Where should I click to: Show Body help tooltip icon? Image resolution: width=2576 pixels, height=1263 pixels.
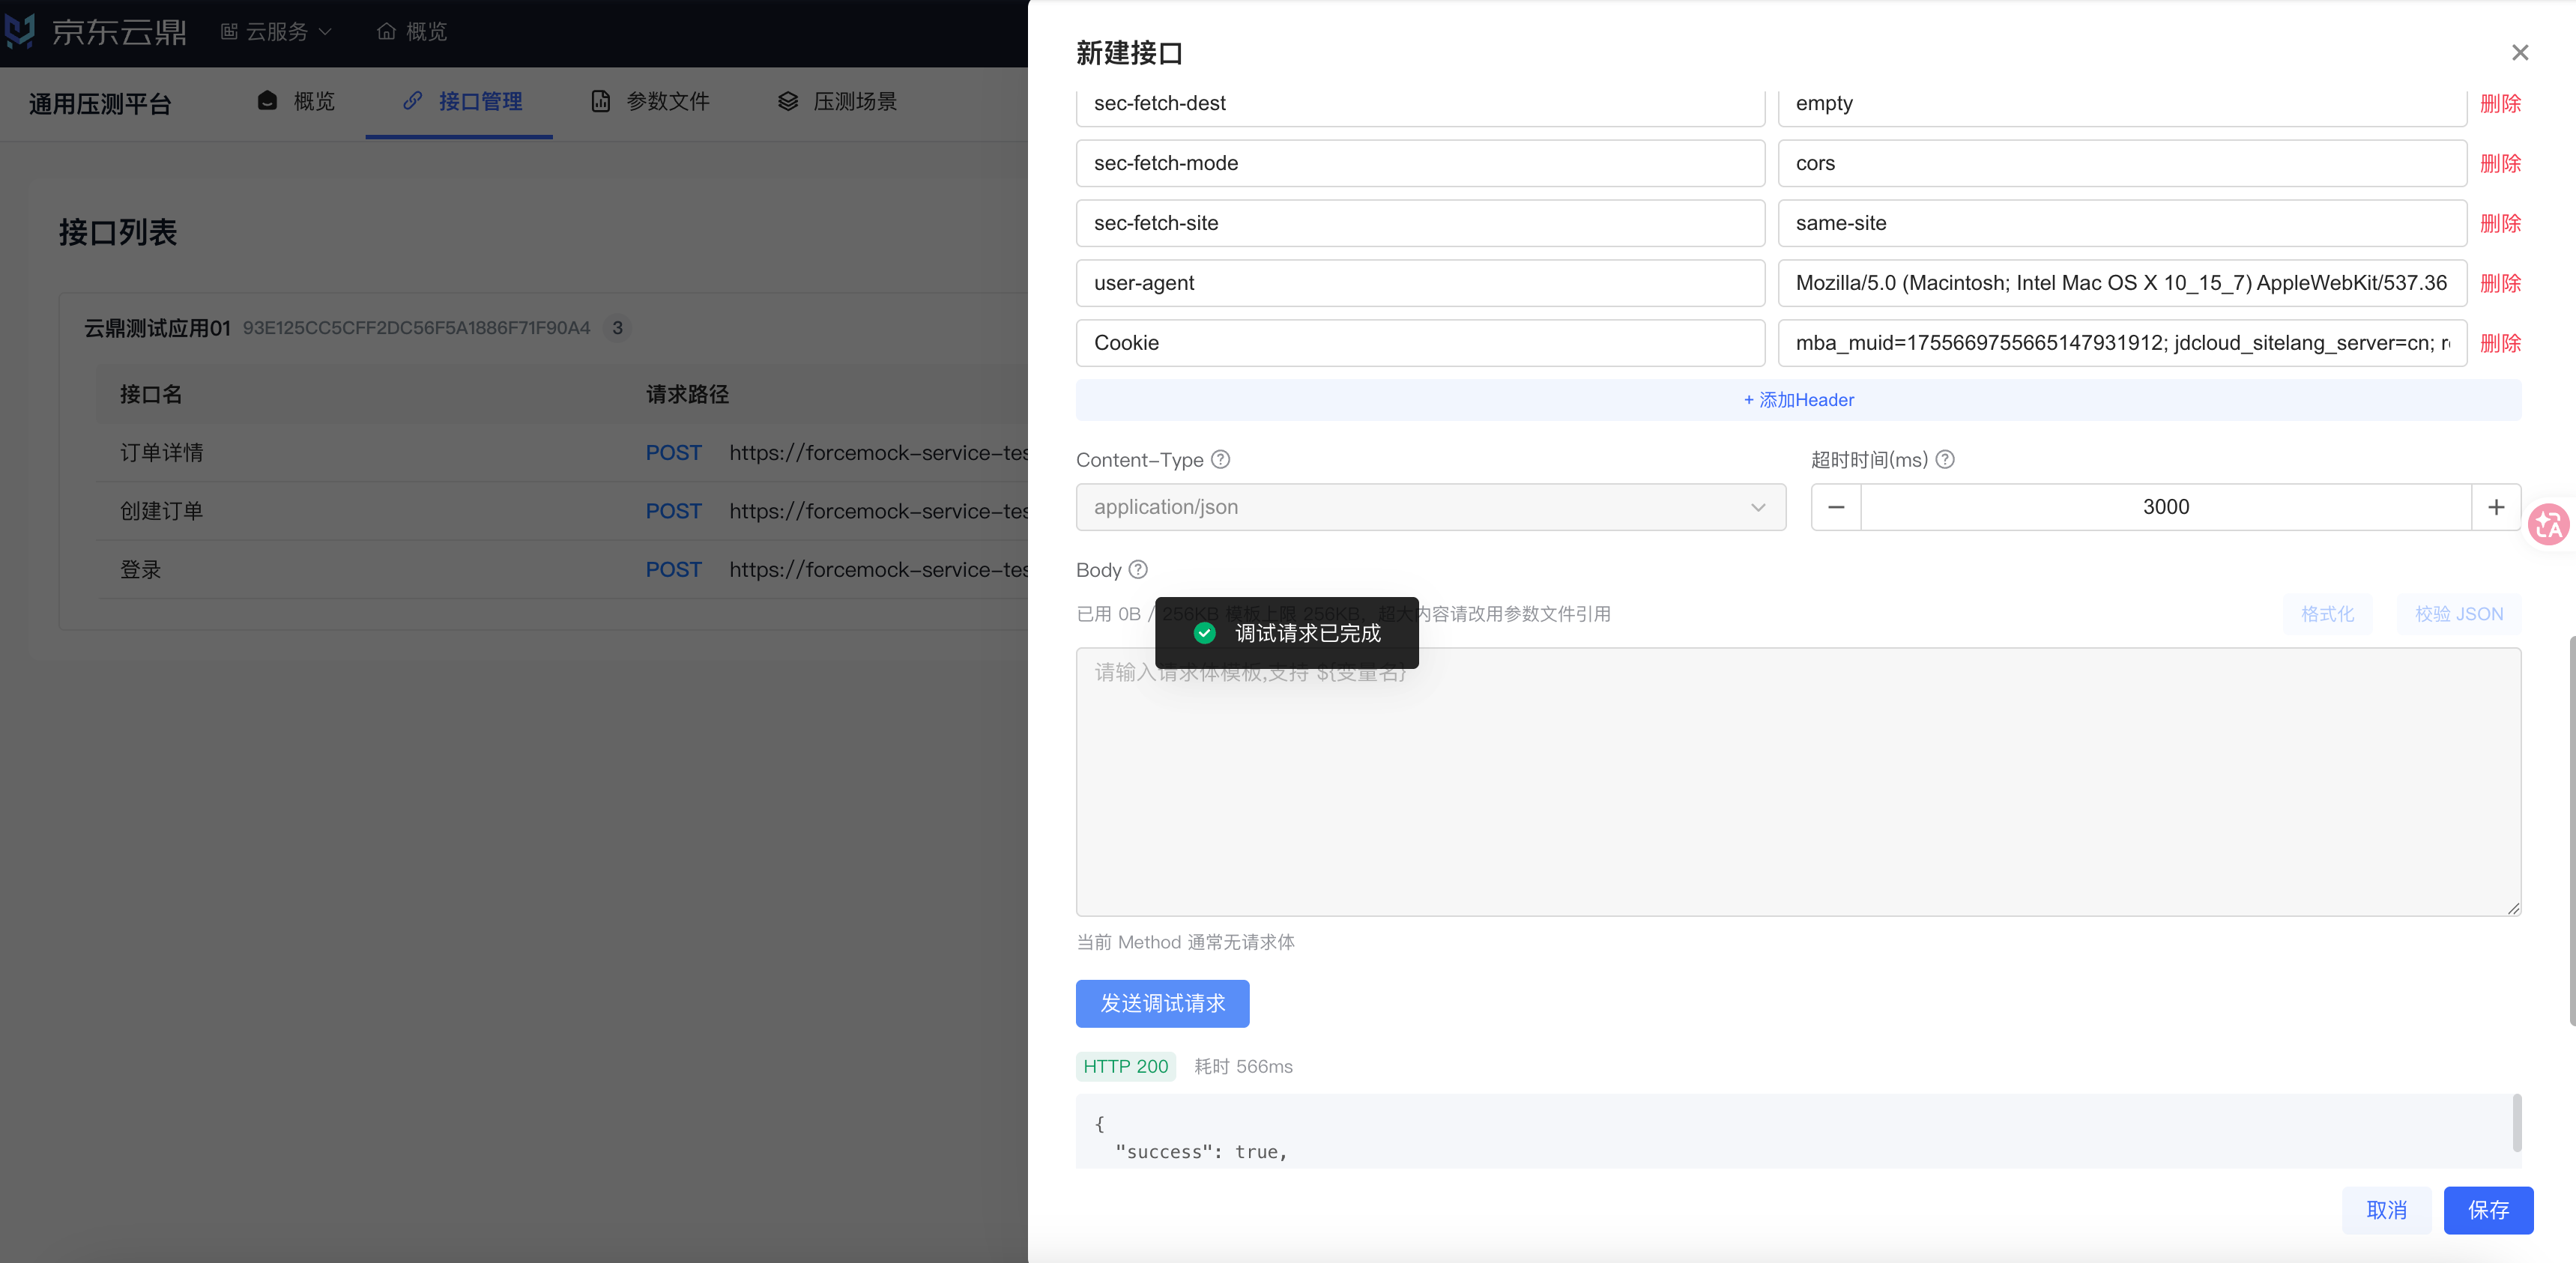click(x=1137, y=570)
